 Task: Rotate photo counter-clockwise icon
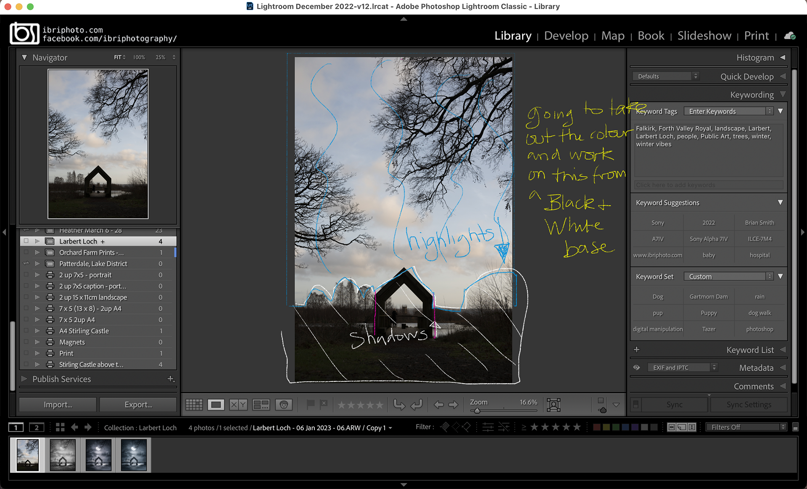(x=399, y=405)
